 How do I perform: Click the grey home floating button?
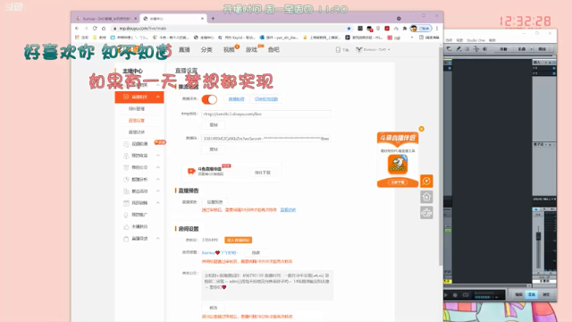pos(426,197)
